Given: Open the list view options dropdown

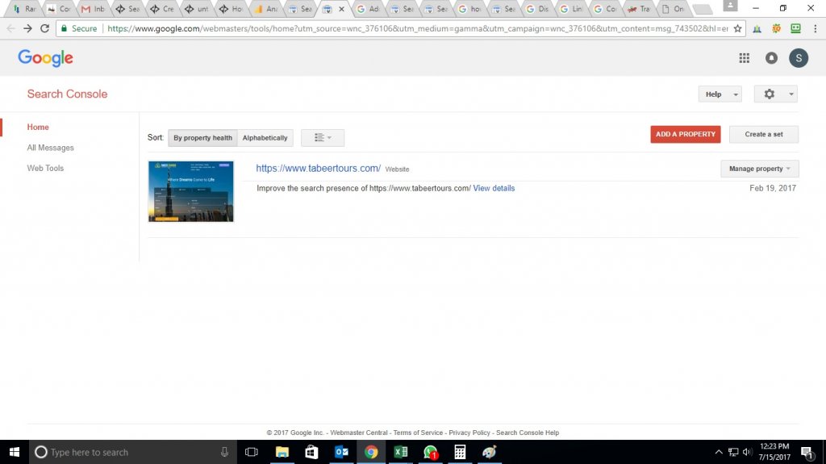Looking at the screenshot, I should click(x=323, y=138).
